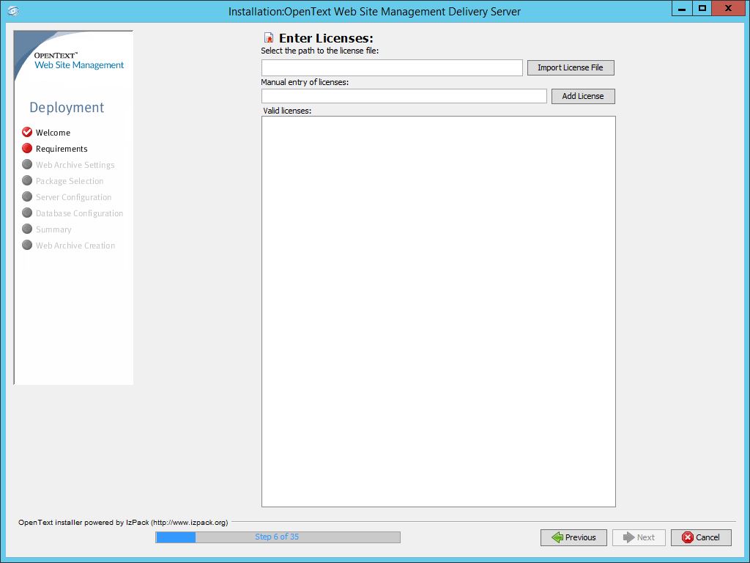Focus the manual license entry field
The width and height of the screenshot is (750, 563).
pos(404,96)
